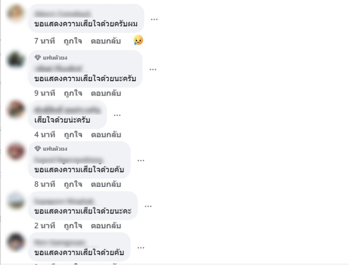Click the 4 นาที timestamp link
This screenshot has width=349, height=265.
click(44, 135)
